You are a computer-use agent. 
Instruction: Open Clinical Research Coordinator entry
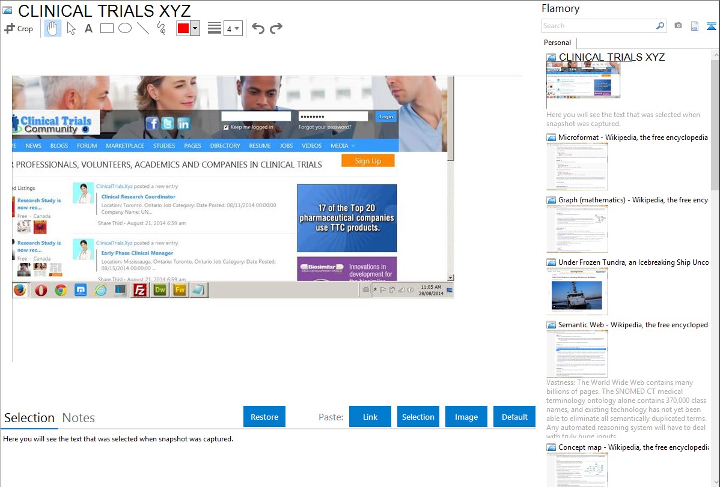(138, 196)
